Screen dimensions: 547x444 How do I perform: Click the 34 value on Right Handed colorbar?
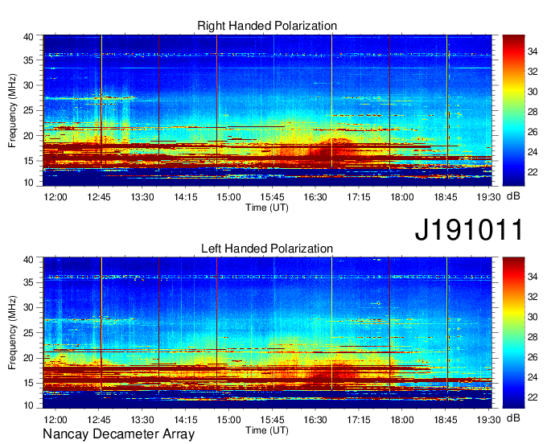pyautogui.click(x=533, y=52)
